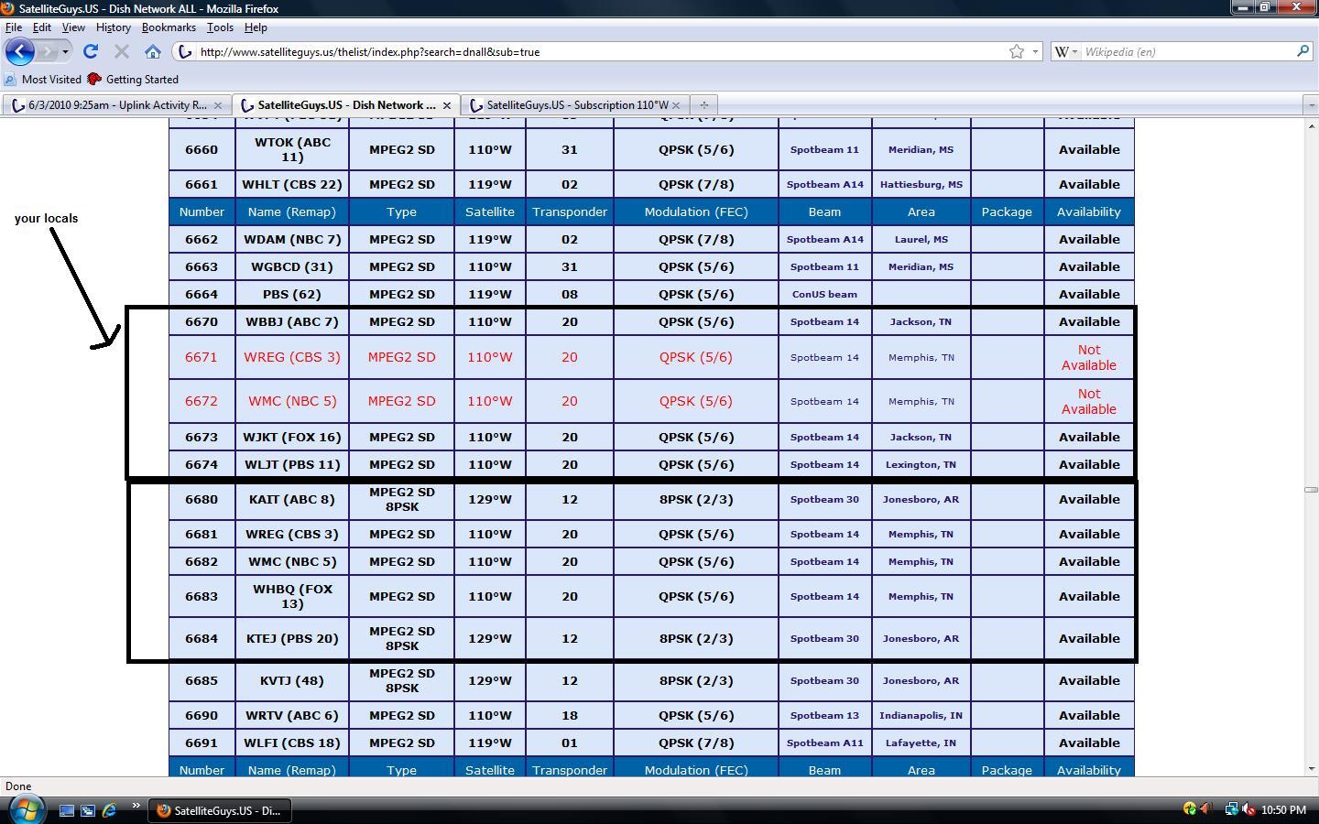Screen dimensions: 1319x824
Task: Click the WTOK (ABC 11) channel name
Action: 292,149
